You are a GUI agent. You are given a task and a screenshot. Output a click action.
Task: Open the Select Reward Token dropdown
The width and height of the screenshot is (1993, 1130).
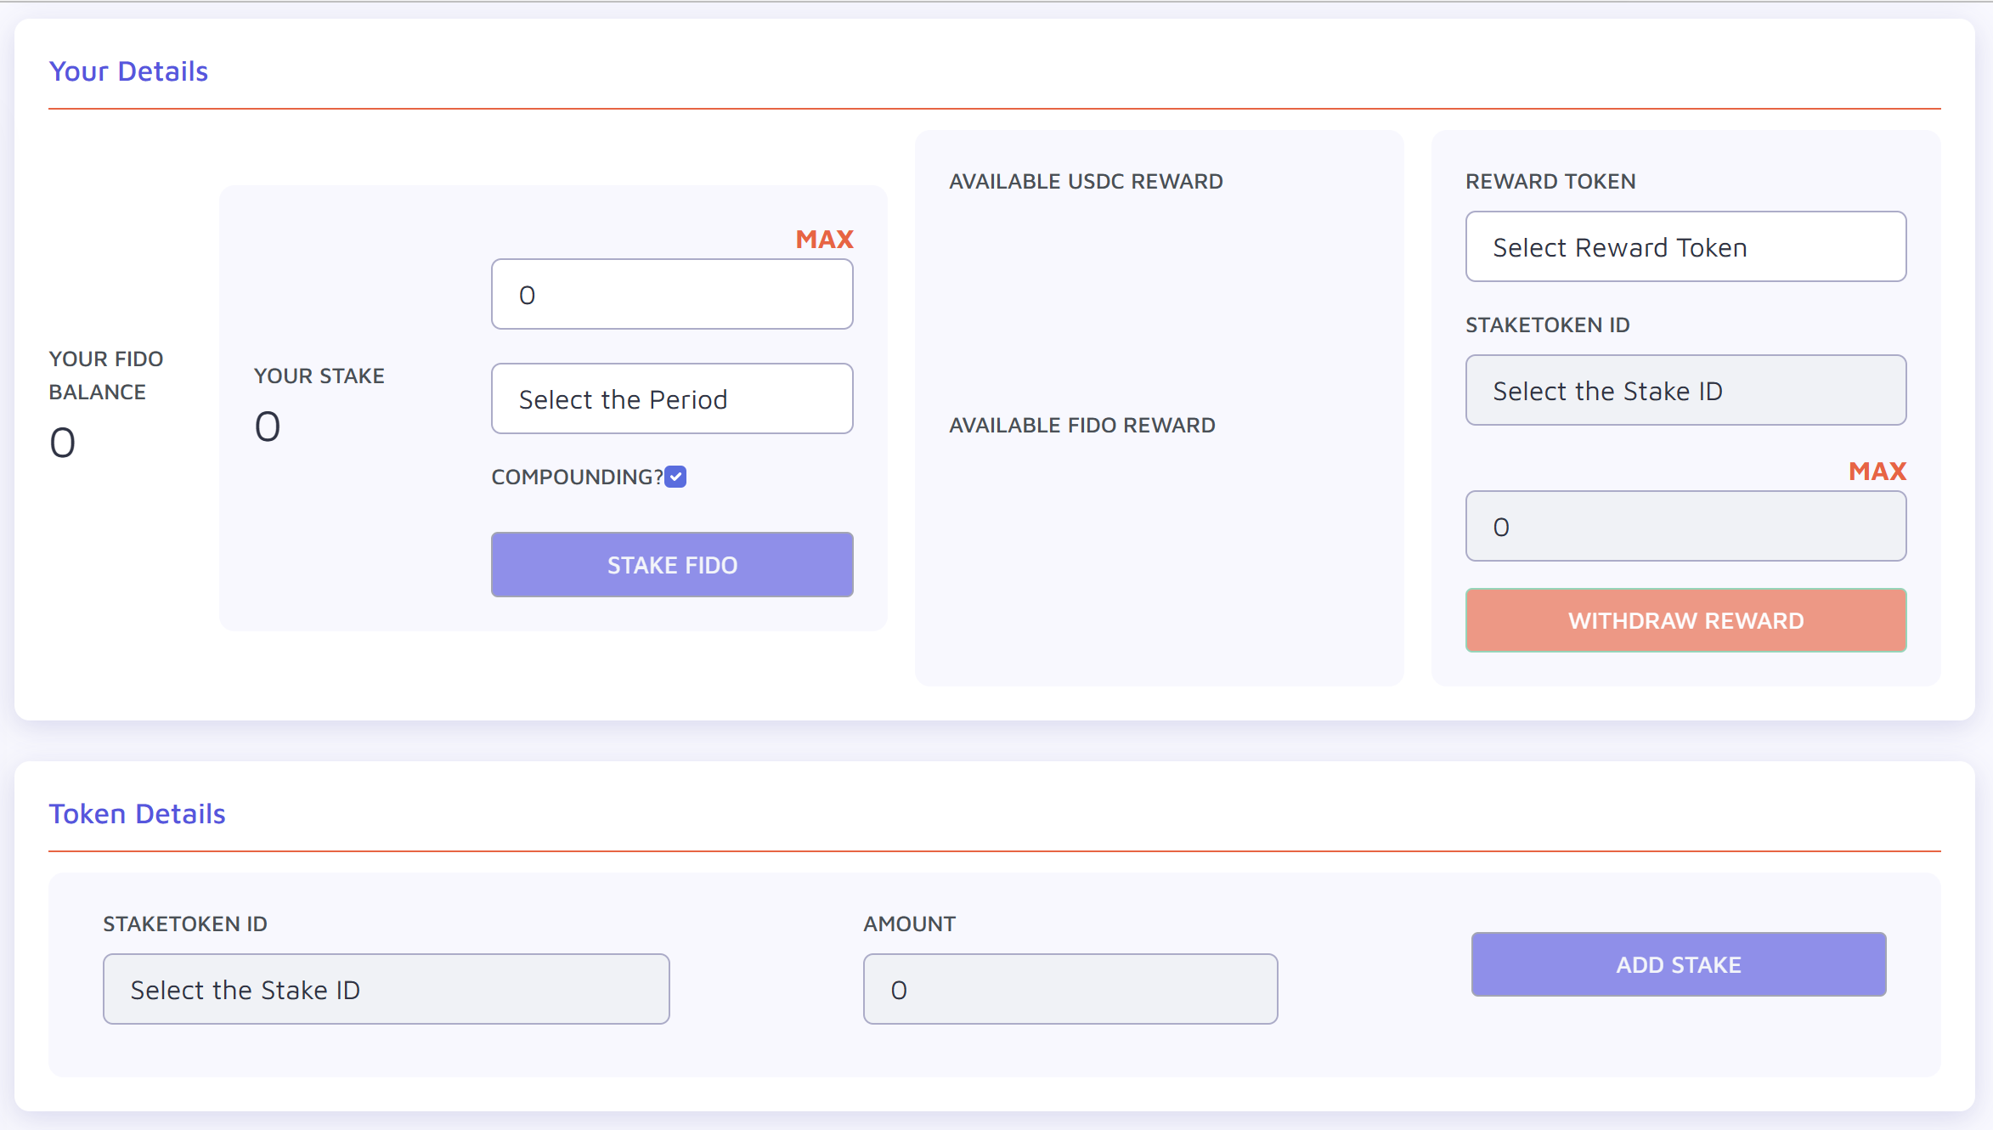tap(1685, 246)
